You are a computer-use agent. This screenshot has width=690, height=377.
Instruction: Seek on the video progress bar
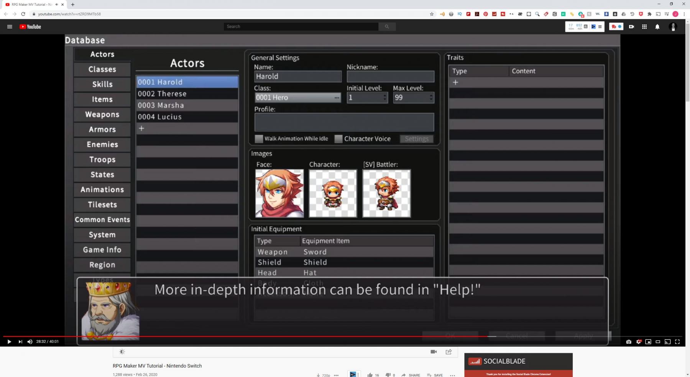coord(342,336)
